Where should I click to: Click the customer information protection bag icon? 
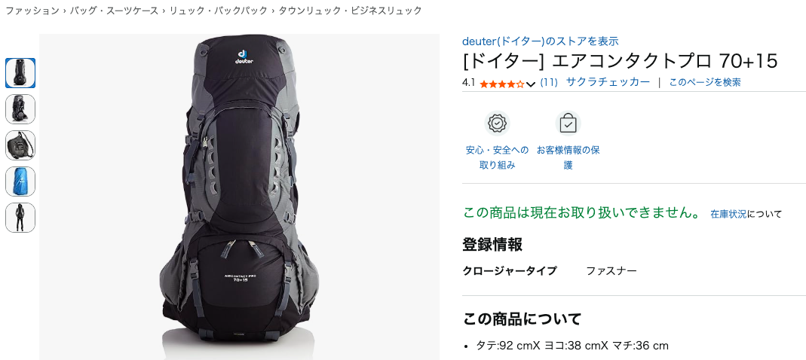[x=568, y=124]
